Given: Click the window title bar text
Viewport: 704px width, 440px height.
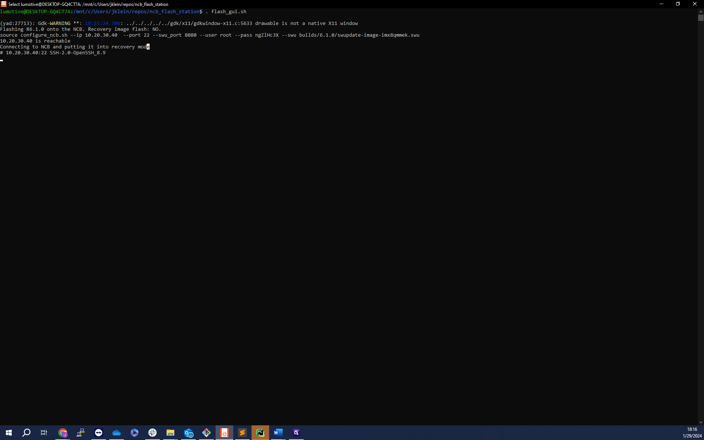Looking at the screenshot, I should click(x=88, y=4).
